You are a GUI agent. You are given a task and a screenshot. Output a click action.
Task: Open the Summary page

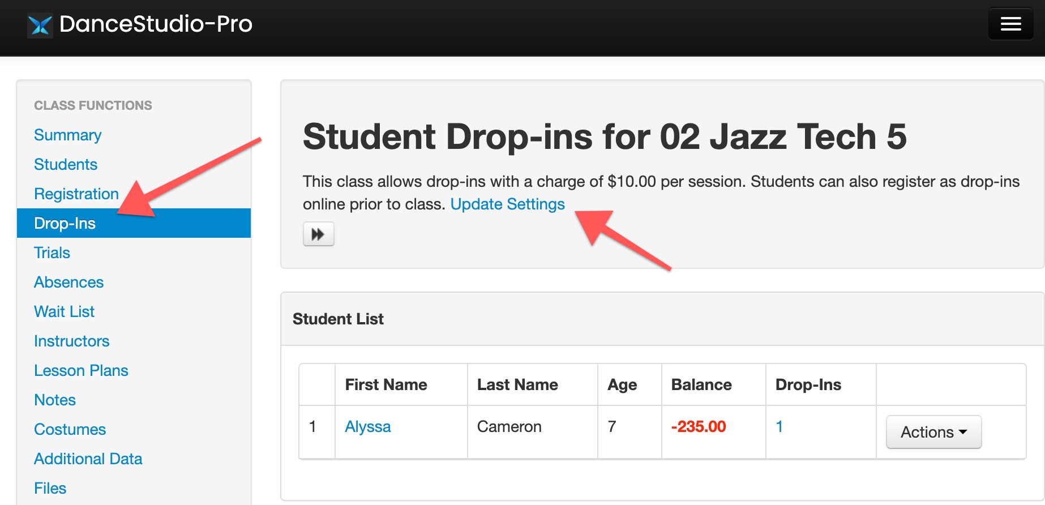[x=67, y=135]
